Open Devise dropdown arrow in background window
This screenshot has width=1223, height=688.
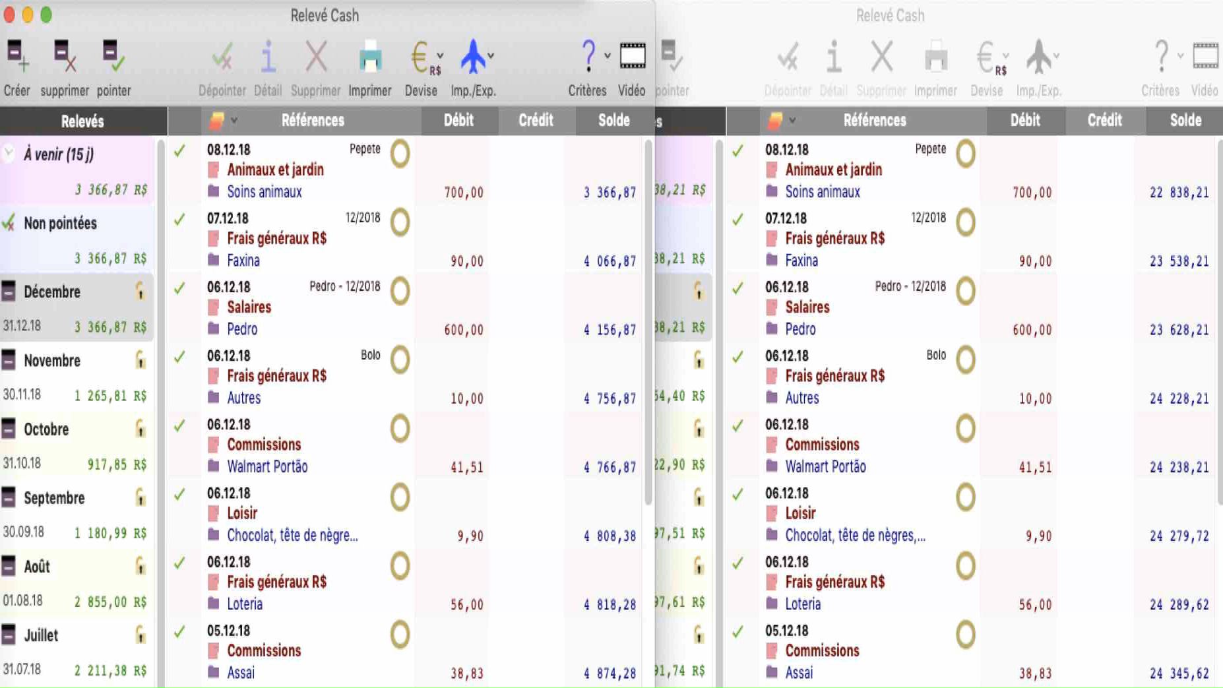pyautogui.click(x=1005, y=55)
